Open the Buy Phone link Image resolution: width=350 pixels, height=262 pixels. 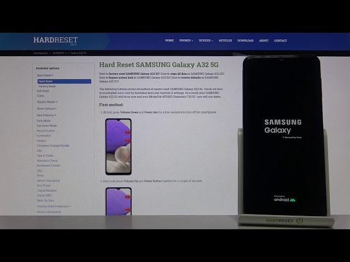pos(44,186)
